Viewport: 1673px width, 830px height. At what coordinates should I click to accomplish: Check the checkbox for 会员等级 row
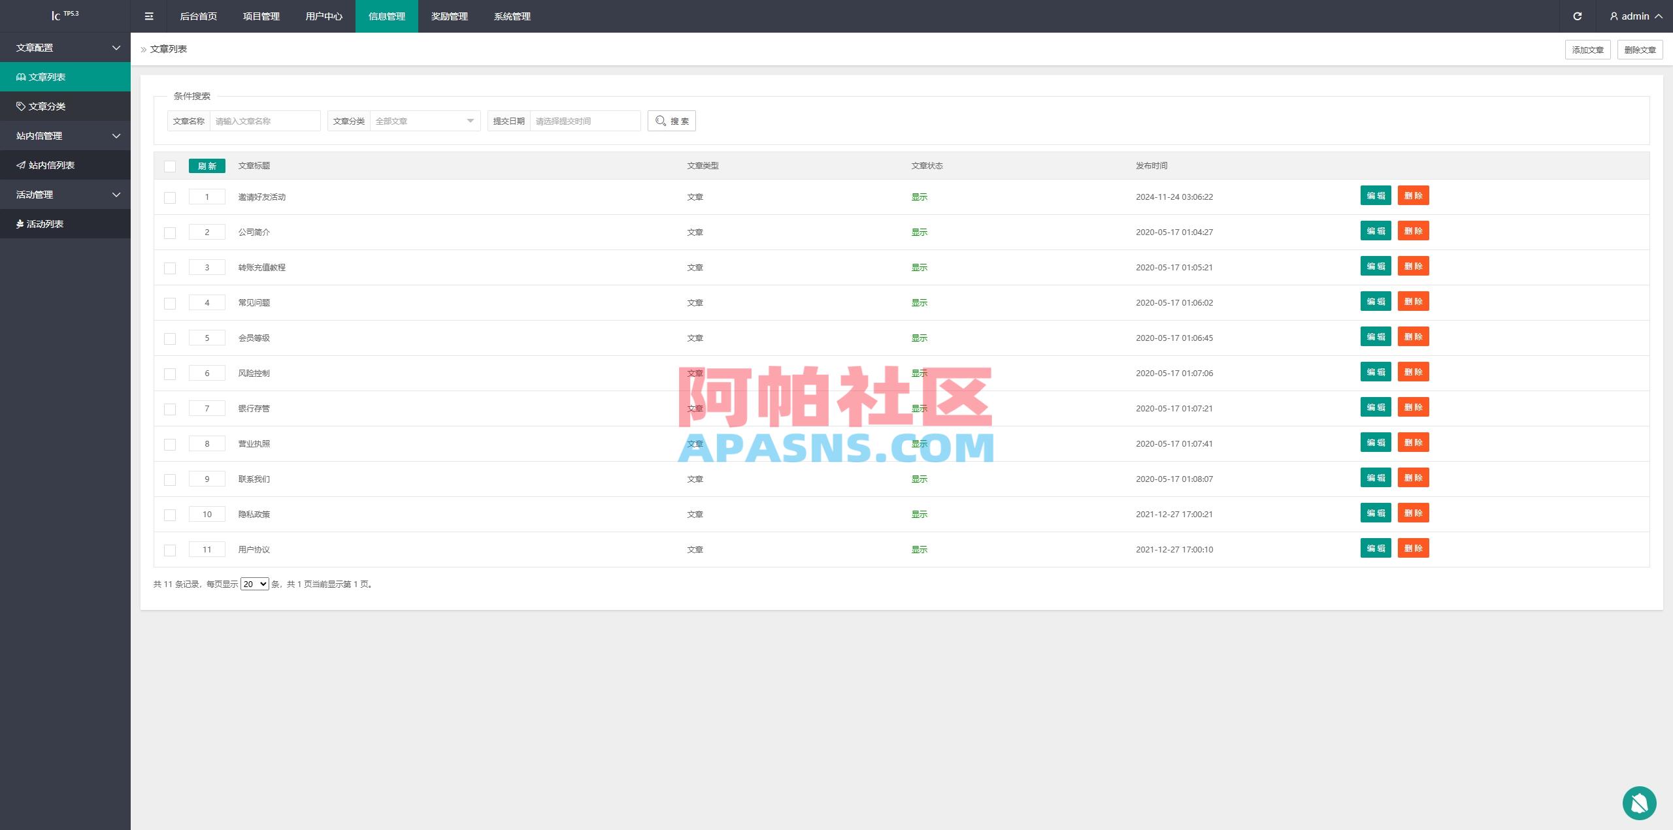click(x=170, y=338)
